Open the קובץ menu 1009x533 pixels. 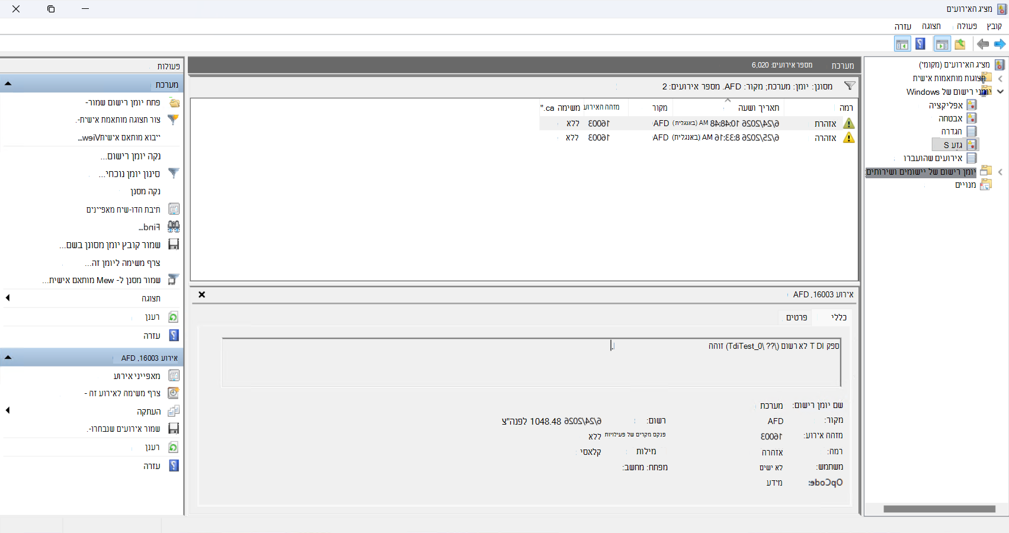994,26
